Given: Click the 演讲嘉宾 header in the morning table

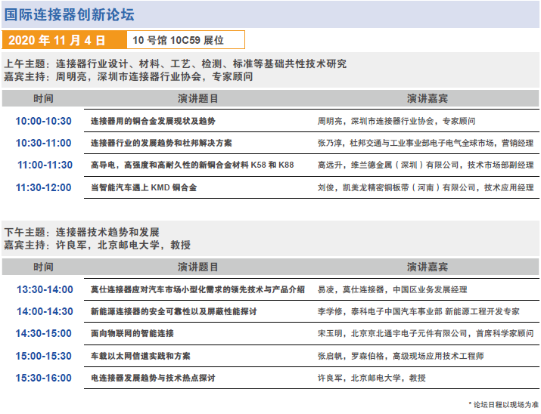Looking at the screenshot, I should [x=428, y=98].
